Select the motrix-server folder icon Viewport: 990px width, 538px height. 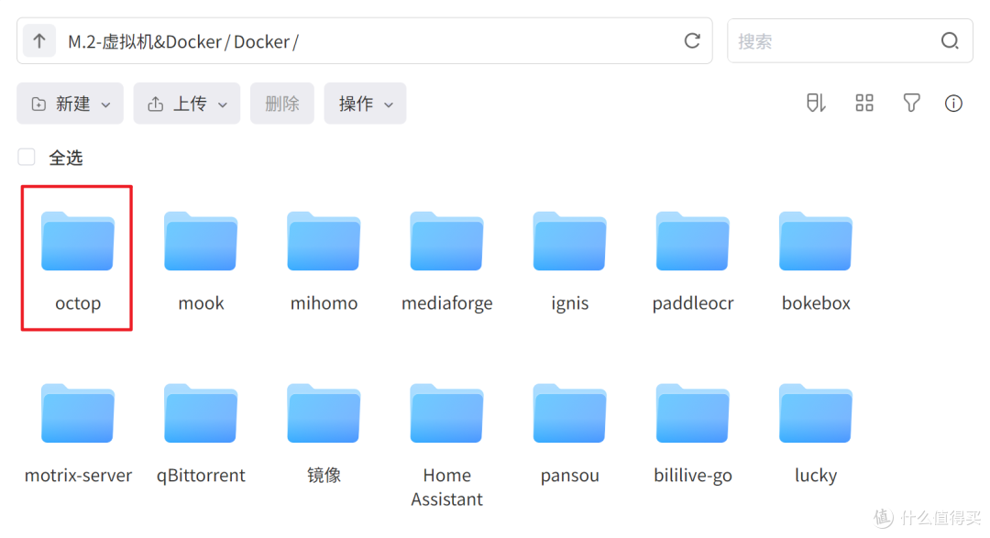point(78,413)
